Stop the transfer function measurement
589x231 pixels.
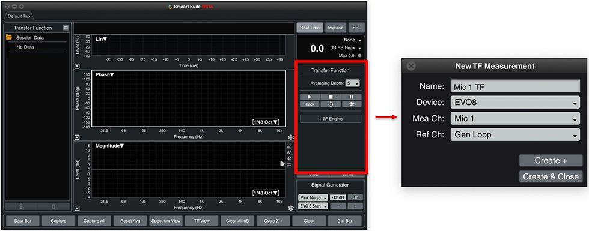[330, 97]
